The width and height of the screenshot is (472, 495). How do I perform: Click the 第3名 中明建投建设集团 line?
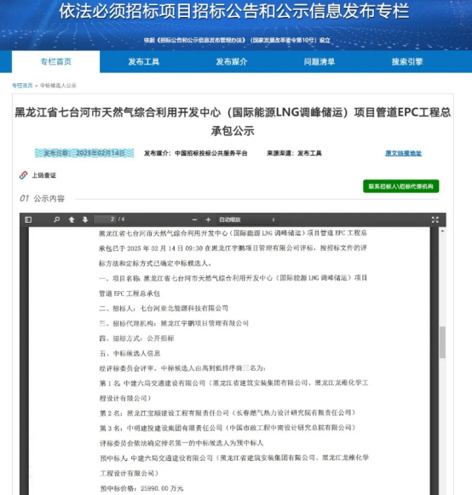[x=227, y=428]
